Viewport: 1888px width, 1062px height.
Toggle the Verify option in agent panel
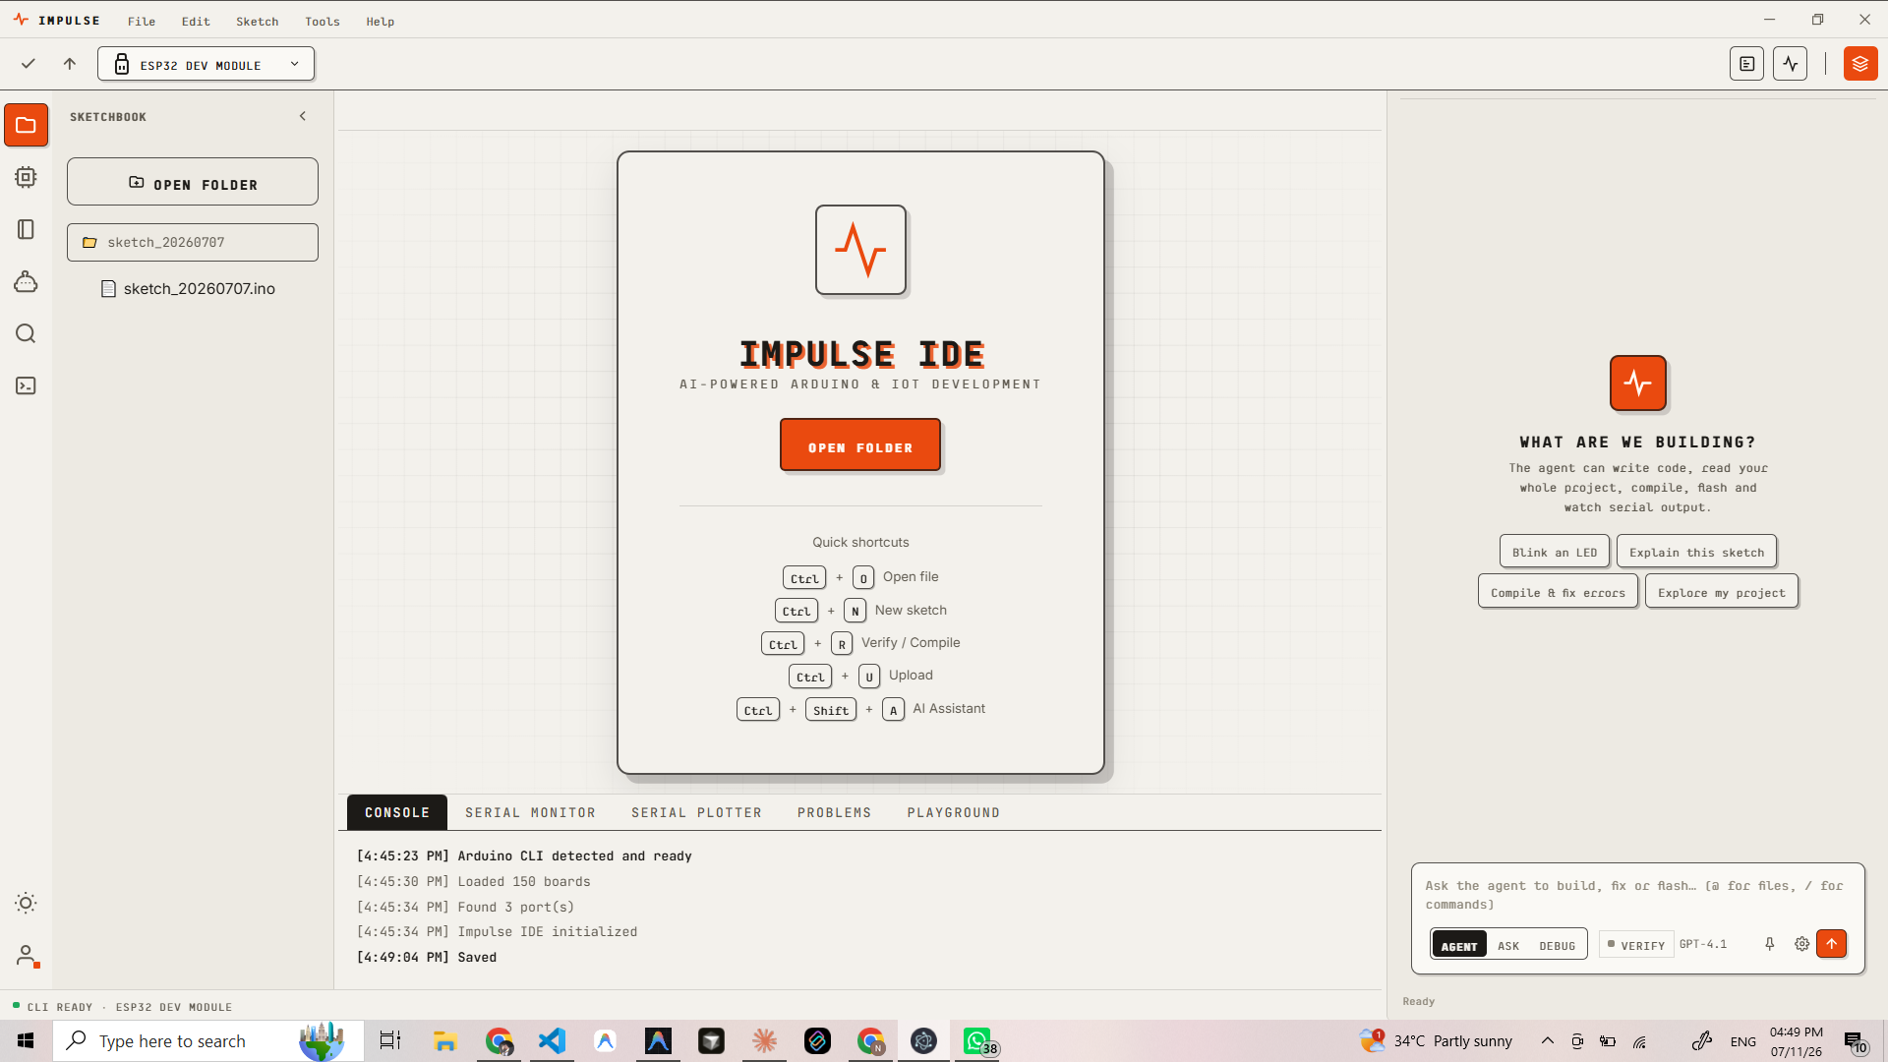pyautogui.click(x=1636, y=945)
